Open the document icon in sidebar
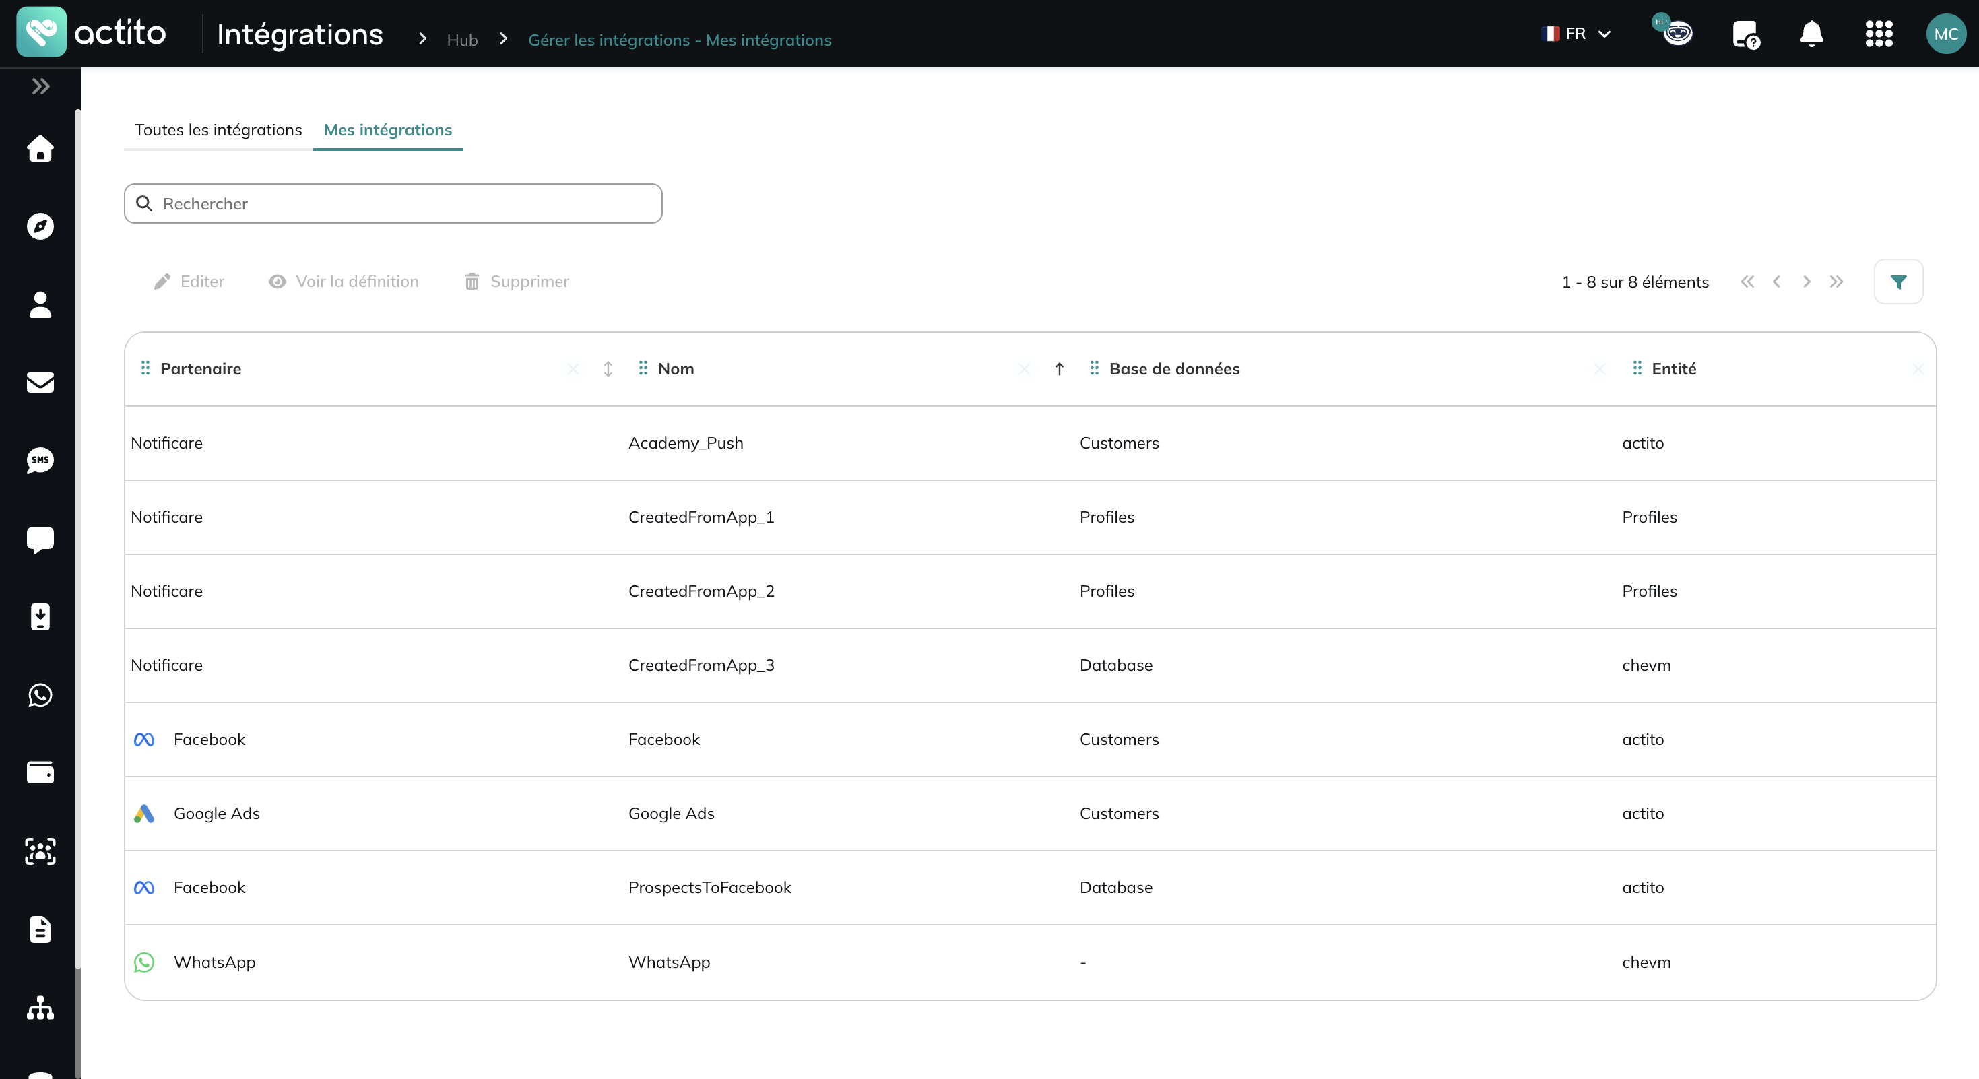1979x1079 pixels. click(40, 929)
